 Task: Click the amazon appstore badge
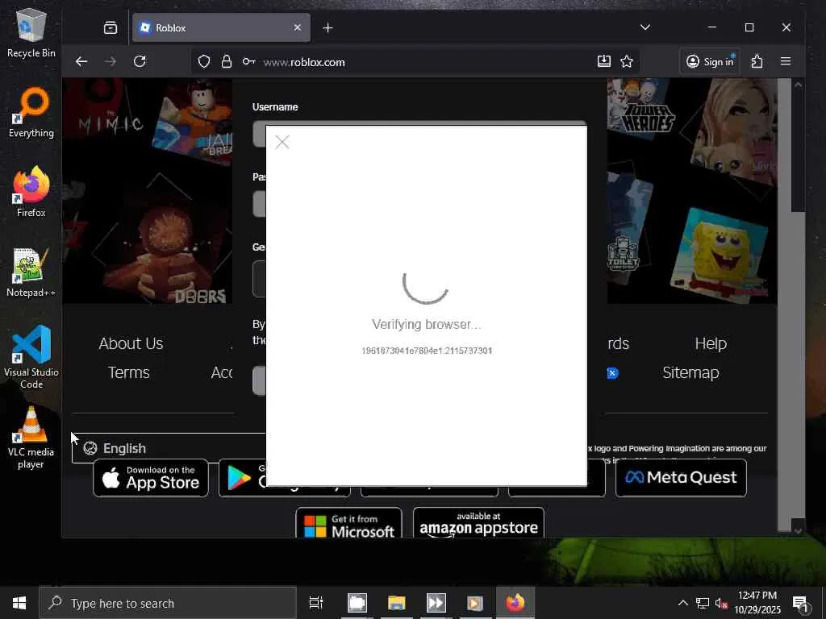(x=478, y=522)
